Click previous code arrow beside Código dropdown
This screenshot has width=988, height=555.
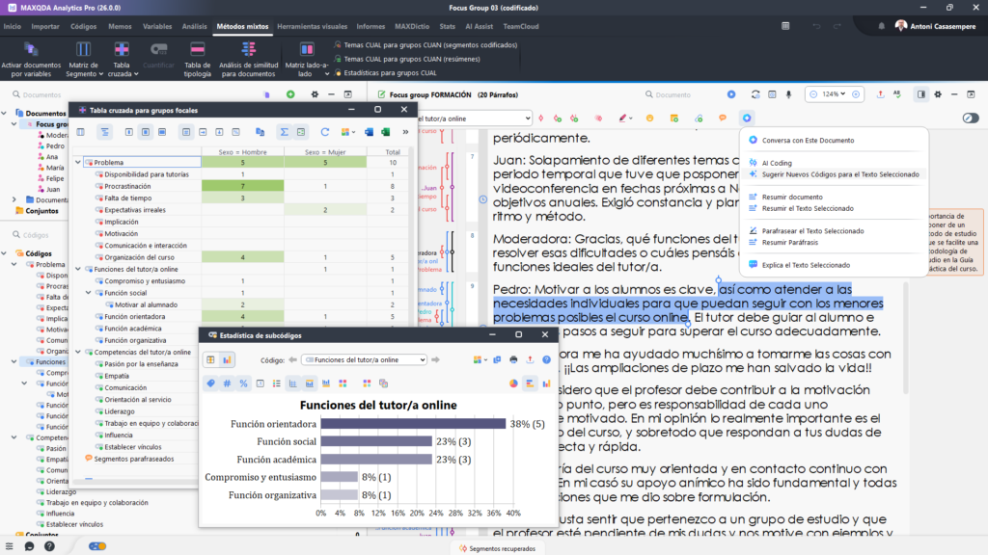tap(293, 360)
